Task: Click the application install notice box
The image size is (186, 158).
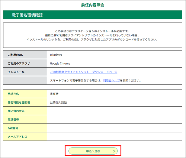Action: [93, 35]
